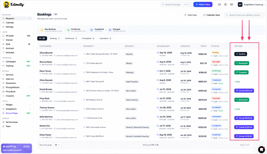Go to next page arrow
Screen dimensions: 267x154
tap(260, 145)
